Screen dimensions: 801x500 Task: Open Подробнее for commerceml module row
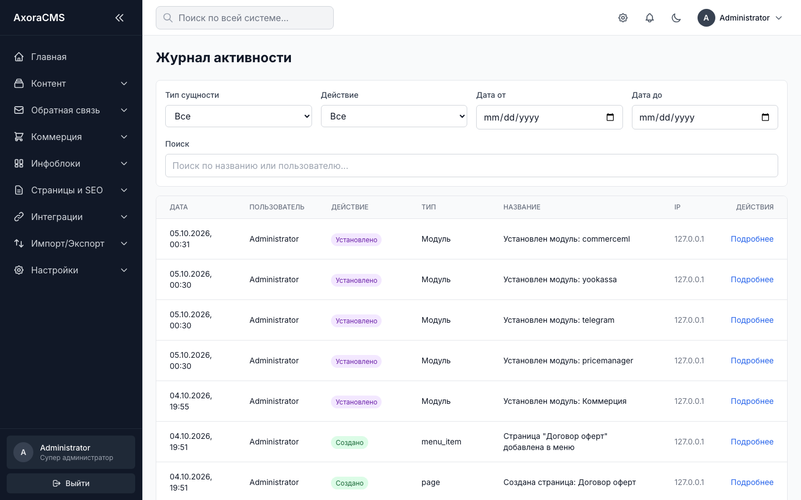752,239
